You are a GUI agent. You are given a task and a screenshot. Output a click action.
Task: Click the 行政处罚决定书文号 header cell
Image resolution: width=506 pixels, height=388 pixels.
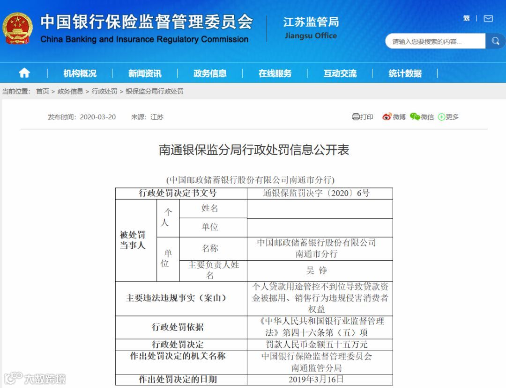181,193
